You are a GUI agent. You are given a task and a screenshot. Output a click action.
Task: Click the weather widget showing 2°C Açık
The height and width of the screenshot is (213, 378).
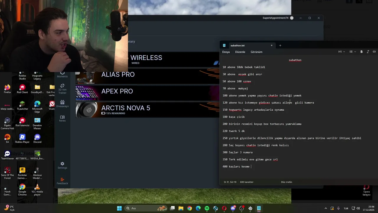[9, 208]
